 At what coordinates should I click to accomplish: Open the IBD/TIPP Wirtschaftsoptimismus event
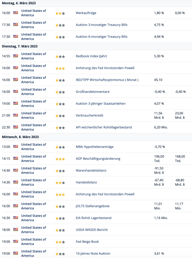click(x=107, y=80)
